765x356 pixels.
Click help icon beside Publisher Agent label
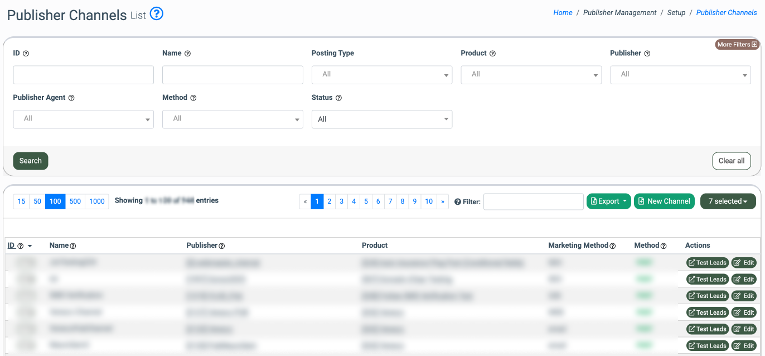(x=71, y=98)
